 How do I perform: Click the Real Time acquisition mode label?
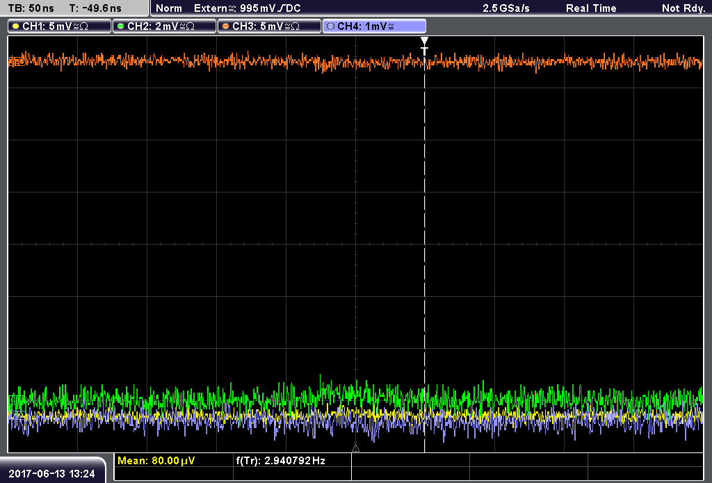click(x=591, y=8)
